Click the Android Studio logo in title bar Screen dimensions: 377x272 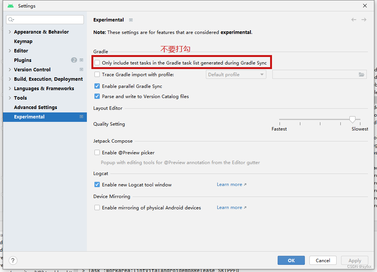pyautogui.click(x=11, y=6)
